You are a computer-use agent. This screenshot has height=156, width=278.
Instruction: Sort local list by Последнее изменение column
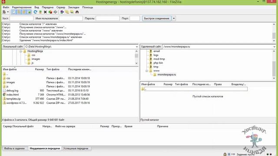79,69
